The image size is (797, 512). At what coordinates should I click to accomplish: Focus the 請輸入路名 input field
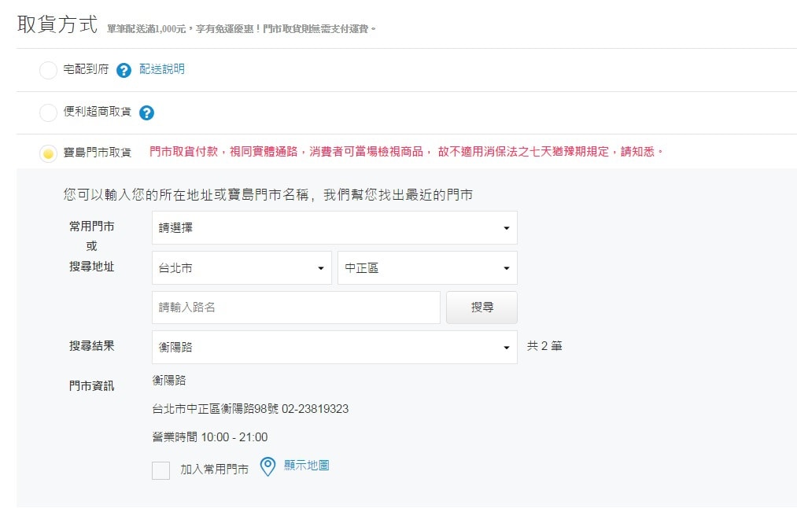[296, 308]
